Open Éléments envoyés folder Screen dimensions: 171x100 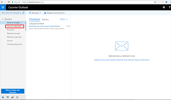point(14,34)
